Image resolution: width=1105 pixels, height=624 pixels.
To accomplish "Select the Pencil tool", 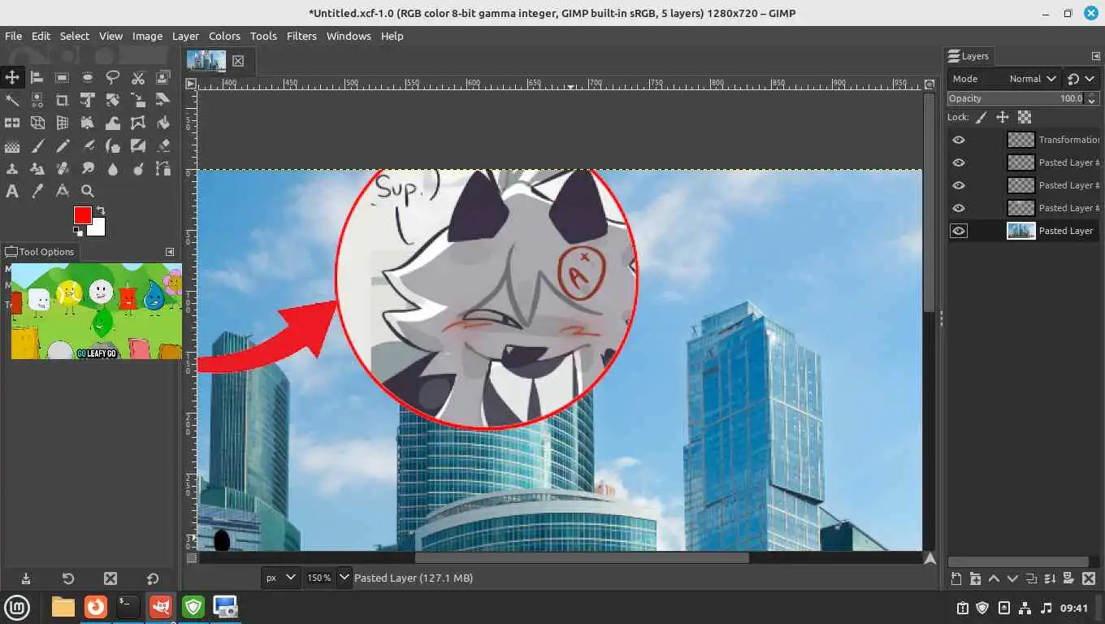I will [63, 145].
